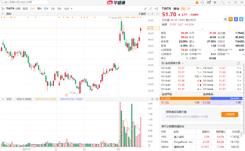Select 日K daily candlestick tab
The height and width of the screenshot is (151, 245).
(x=32, y=8)
